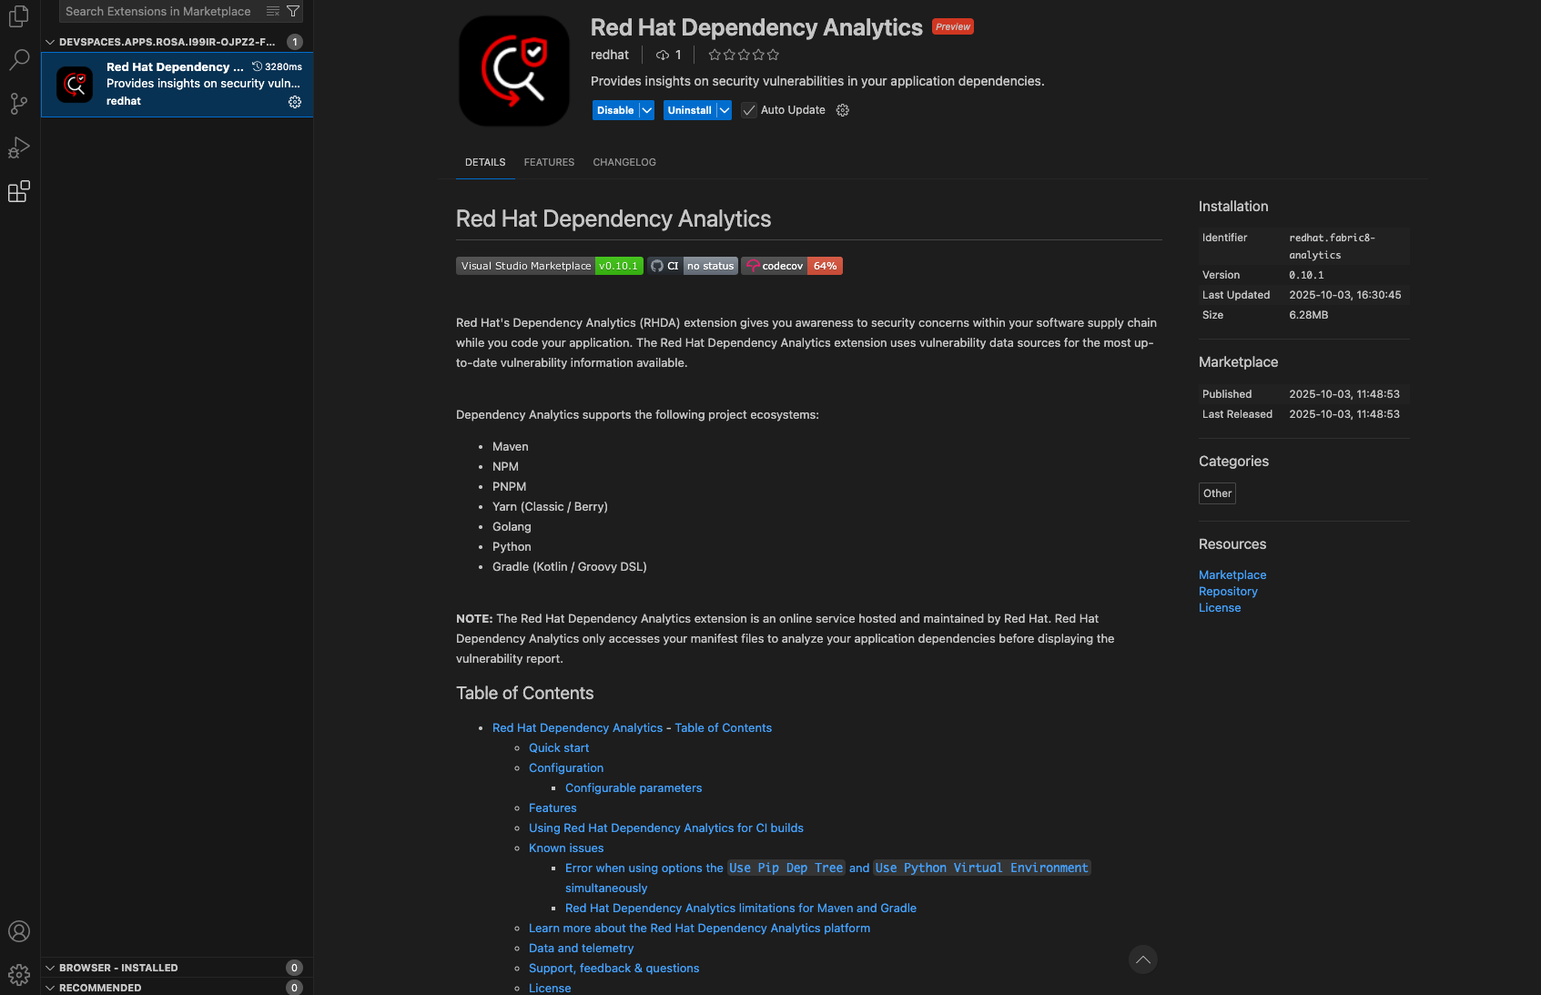Select the Red Hat Dependency extension list item
This screenshot has height=995, width=1541.
pos(177,85)
